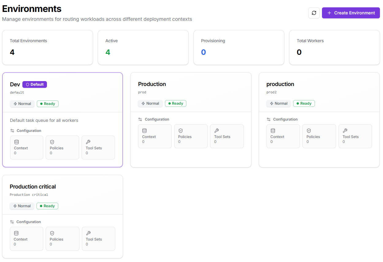This screenshot has width=383, height=262.
Task: Open the Tool Sets wrench icon in prod2 card
Action: tap(345, 130)
